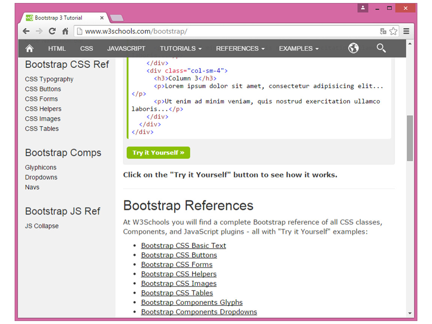Click the vertical scrollbar thumb
Screen dimensions: 432x324
[x=409, y=138]
